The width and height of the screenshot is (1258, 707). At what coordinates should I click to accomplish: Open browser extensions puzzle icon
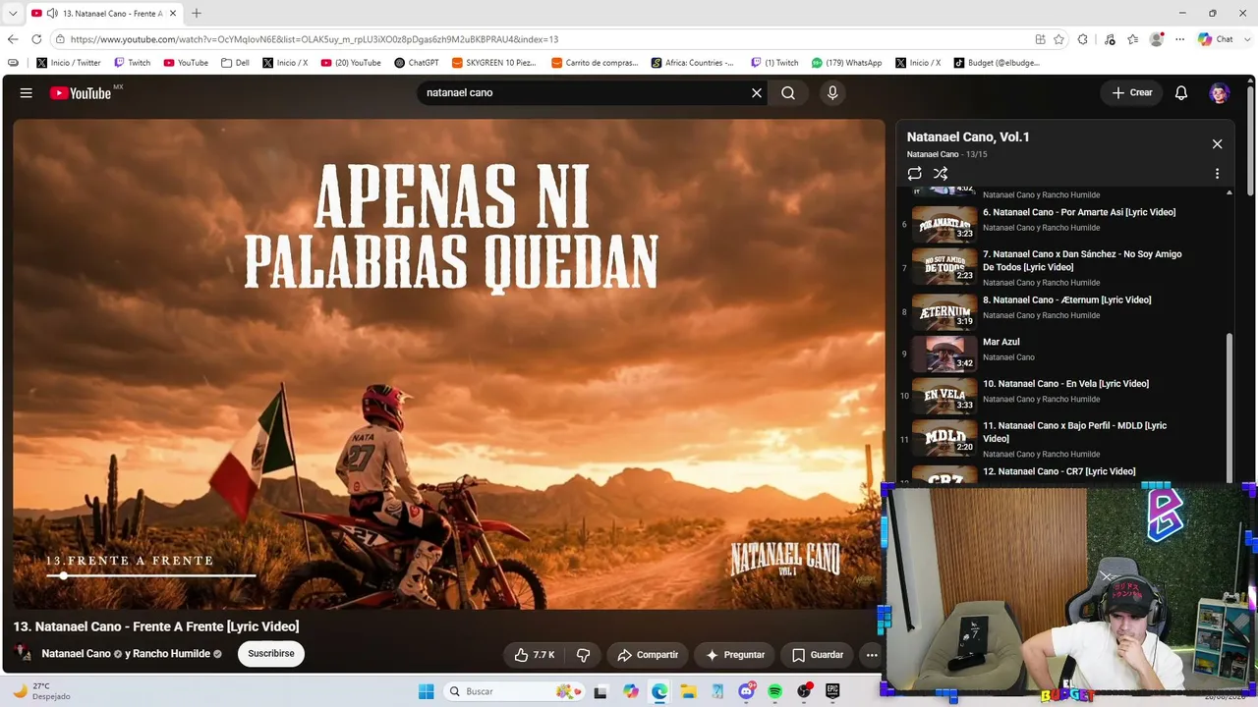[1082, 39]
